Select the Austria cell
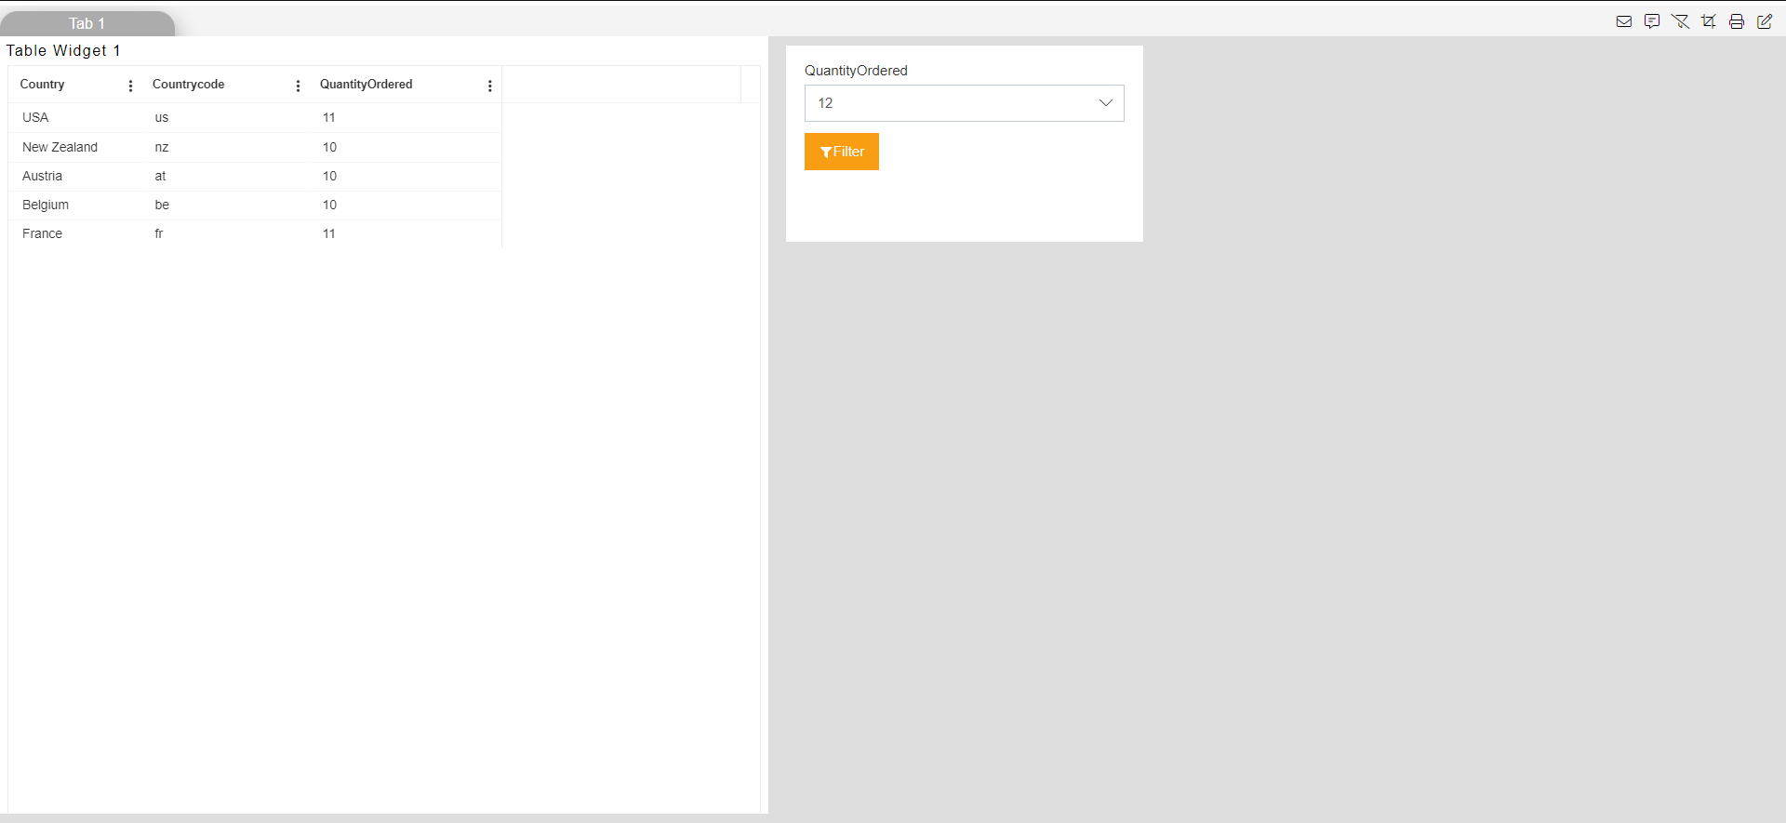The height and width of the screenshot is (823, 1786). [42, 176]
